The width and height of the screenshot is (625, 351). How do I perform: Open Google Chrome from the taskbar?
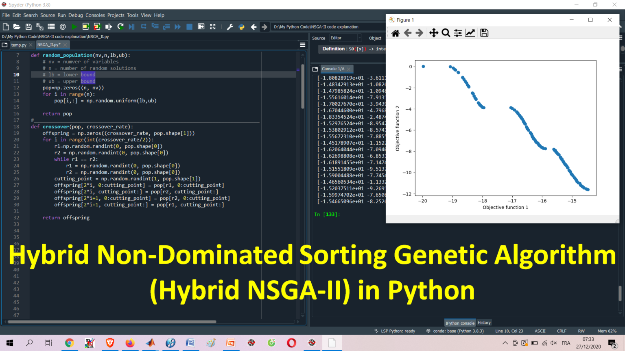click(69, 343)
